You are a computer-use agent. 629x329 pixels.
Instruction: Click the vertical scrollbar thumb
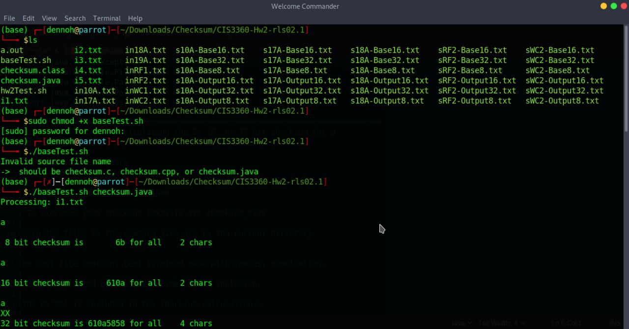click(x=626, y=79)
